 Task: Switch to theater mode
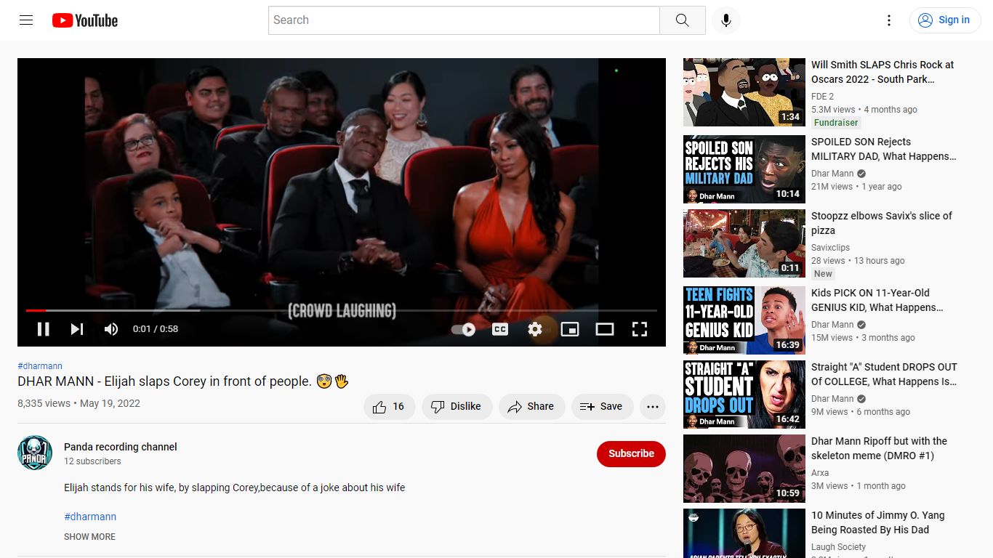click(x=605, y=329)
